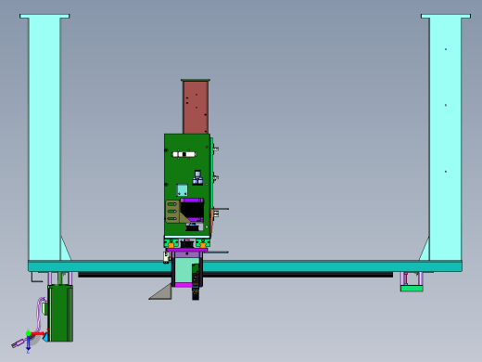Select the large green mounting plate
The image size is (482, 362).
[187, 185]
